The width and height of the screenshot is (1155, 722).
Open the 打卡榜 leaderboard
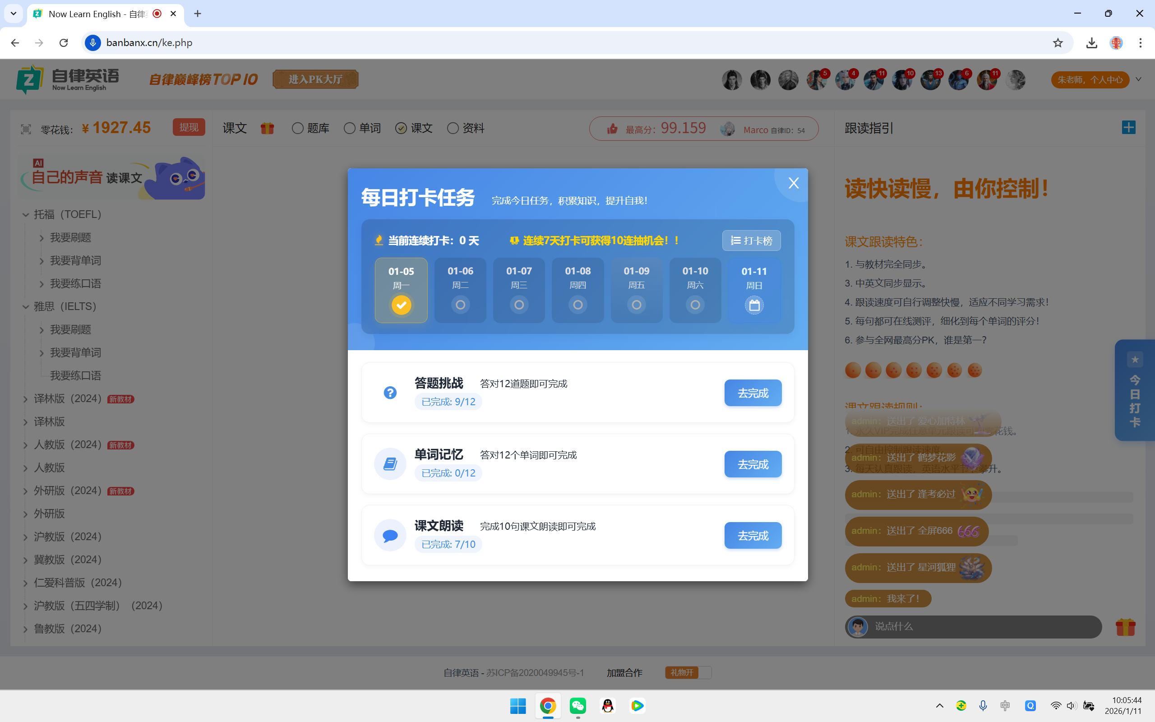[x=751, y=241]
